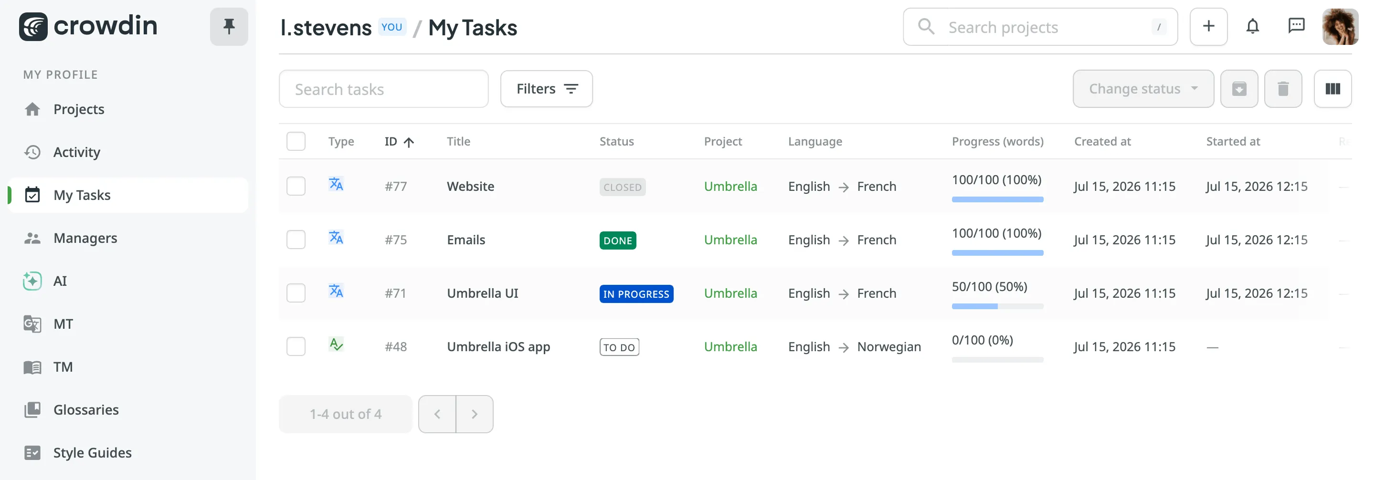Click the DONE status badge
The height and width of the screenshot is (480, 1375).
(x=618, y=240)
